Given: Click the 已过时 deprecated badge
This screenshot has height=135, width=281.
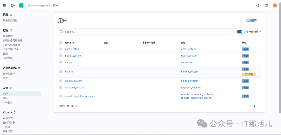Looking at the screenshot, I should [248, 74].
